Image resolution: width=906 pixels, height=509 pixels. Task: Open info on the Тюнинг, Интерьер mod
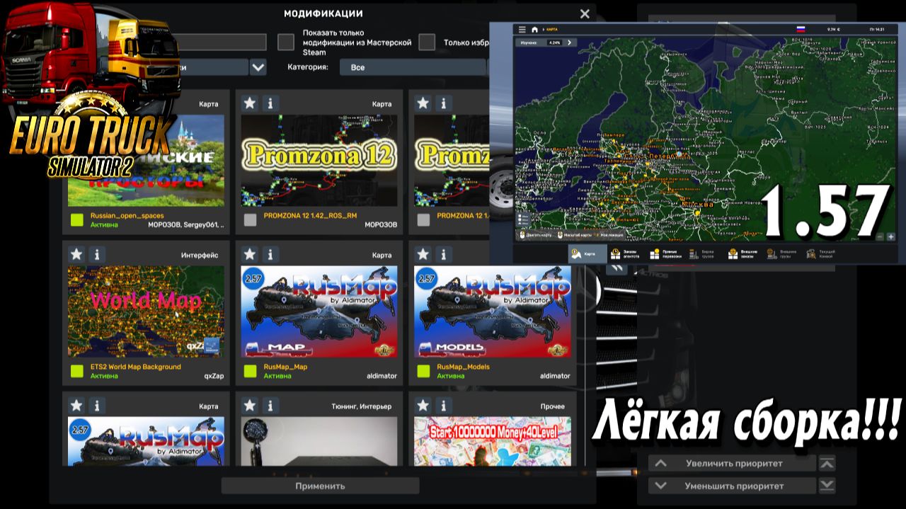[270, 406]
